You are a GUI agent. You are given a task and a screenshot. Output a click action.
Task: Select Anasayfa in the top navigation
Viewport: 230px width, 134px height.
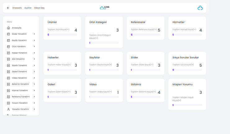click(17, 8)
